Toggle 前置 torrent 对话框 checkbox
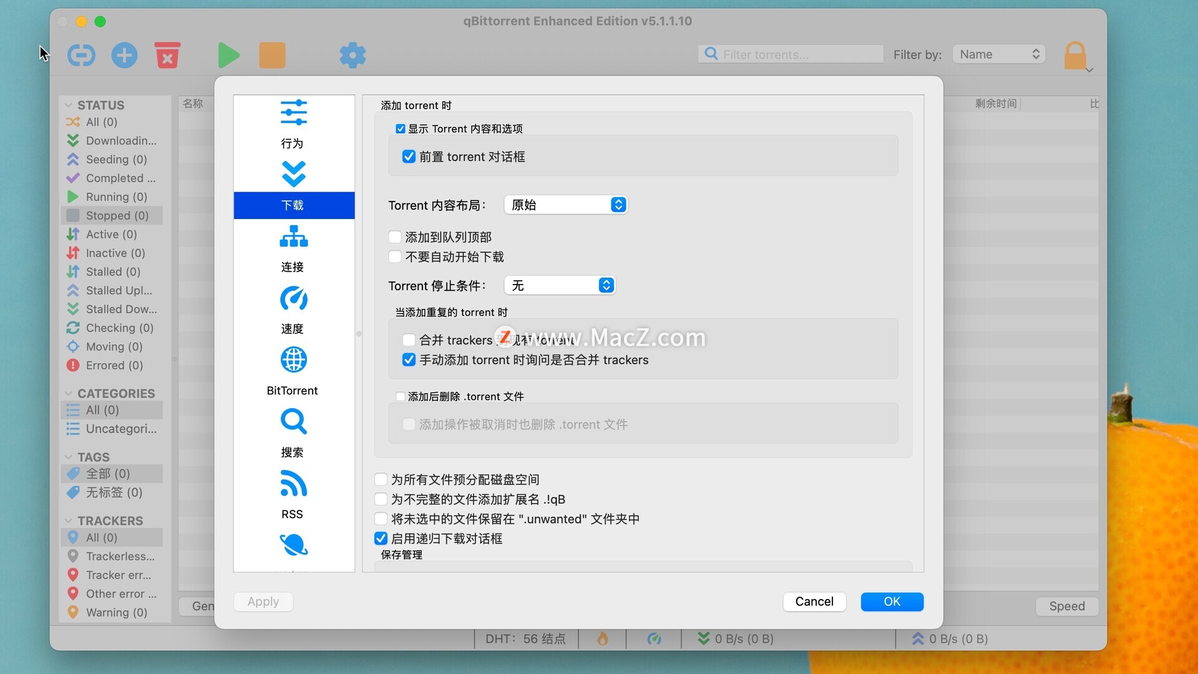Viewport: 1198px width, 674px height. pyautogui.click(x=409, y=157)
